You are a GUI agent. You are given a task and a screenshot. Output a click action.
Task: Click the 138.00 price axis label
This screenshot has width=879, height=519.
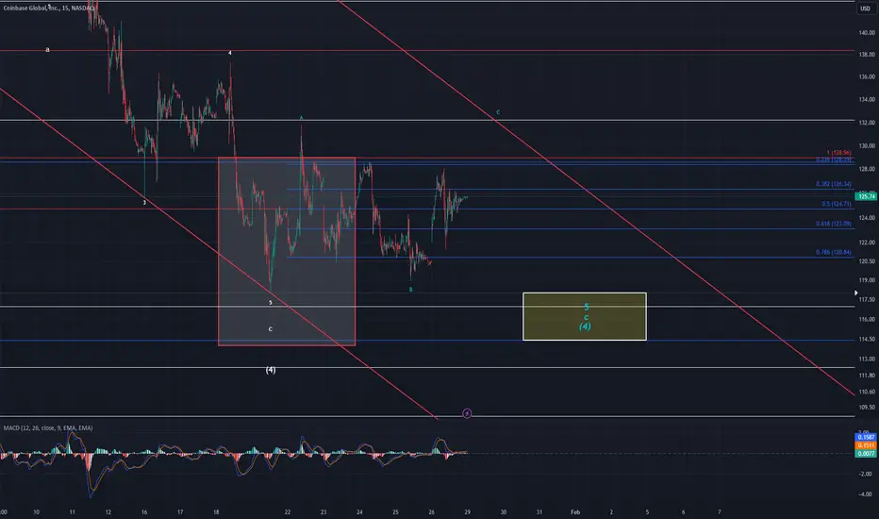pos(867,55)
